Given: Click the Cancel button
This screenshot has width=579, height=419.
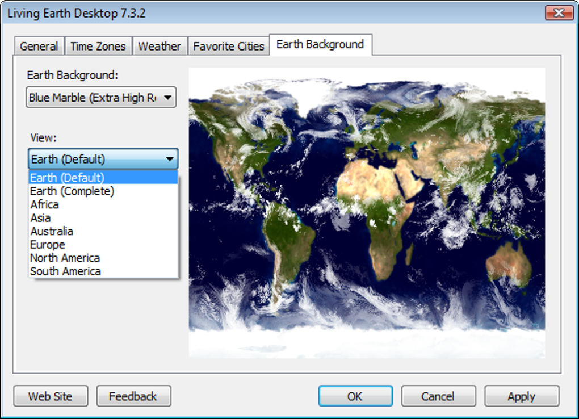Looking at the screenshot, I should (x=438, y=396).
